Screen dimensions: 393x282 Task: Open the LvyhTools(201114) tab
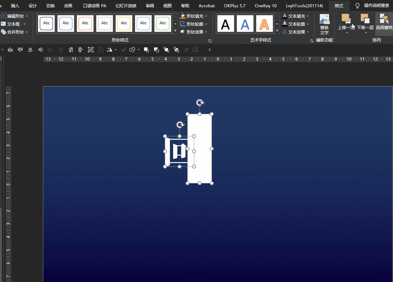304,6
